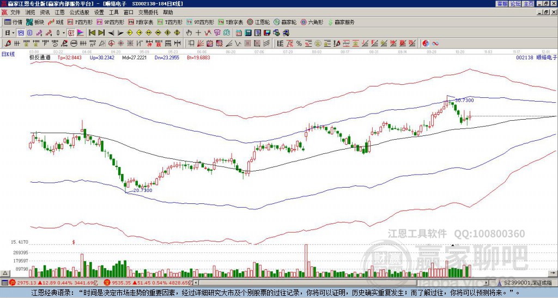The height and width of the screenshot is (298, 558).
Task: Click the first yellow diamond left-arrow icon
Action: (130, 33)
